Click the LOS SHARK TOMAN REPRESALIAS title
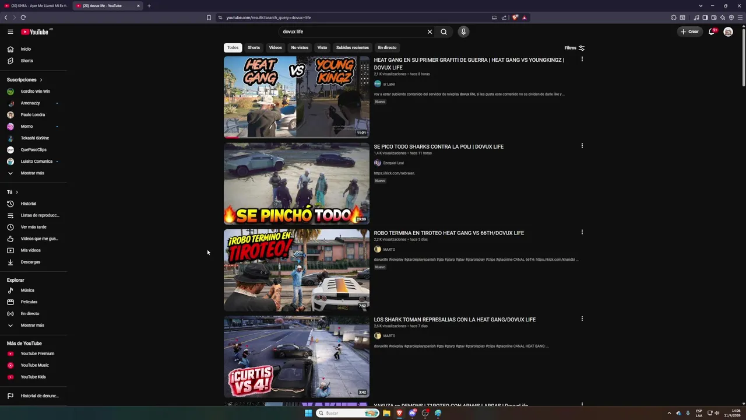746x420 pixels. (x=455, y=320)
